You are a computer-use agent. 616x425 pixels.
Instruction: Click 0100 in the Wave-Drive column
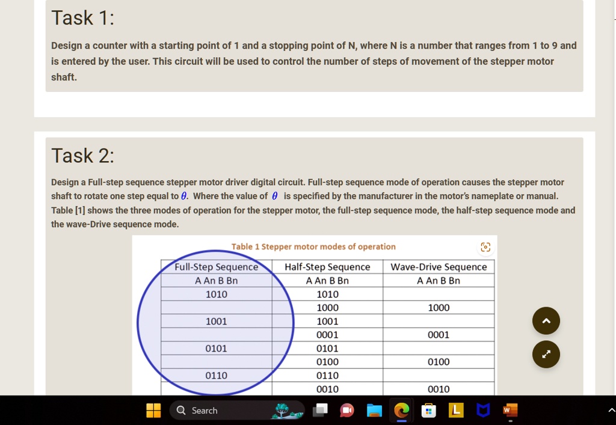439,362
